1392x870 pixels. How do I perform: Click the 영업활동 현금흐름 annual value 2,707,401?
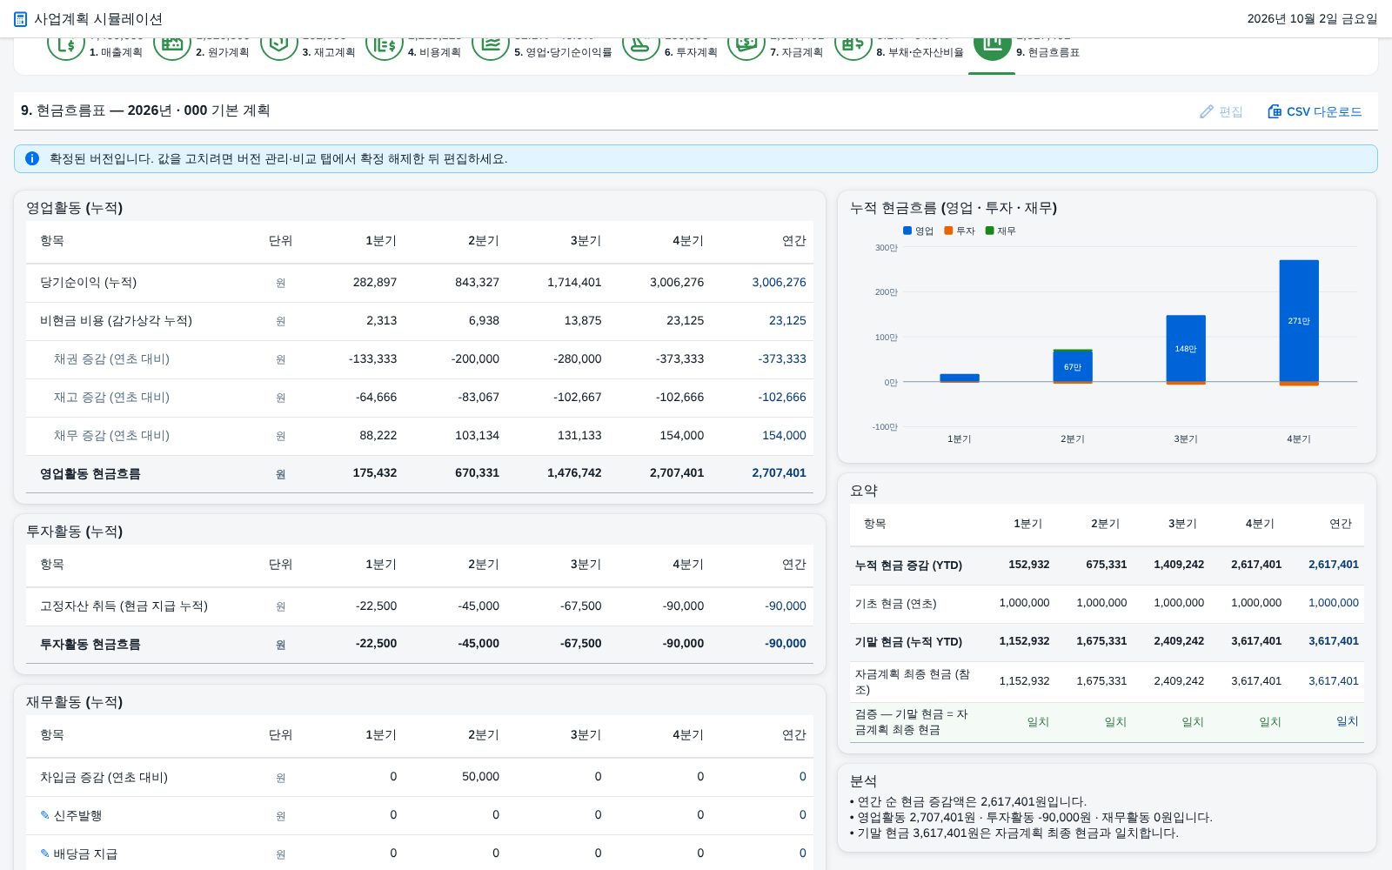[x=779, y=473]
